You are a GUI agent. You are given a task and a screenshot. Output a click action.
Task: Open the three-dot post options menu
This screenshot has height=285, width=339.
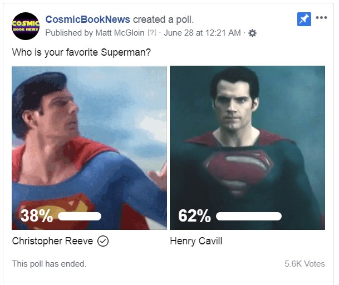pyautogui.click(x=321, y=17)
